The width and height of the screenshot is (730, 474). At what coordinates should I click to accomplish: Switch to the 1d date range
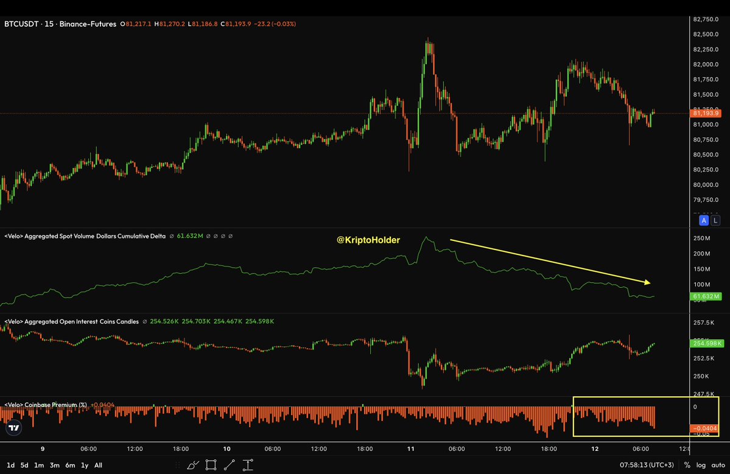[10, 465]
